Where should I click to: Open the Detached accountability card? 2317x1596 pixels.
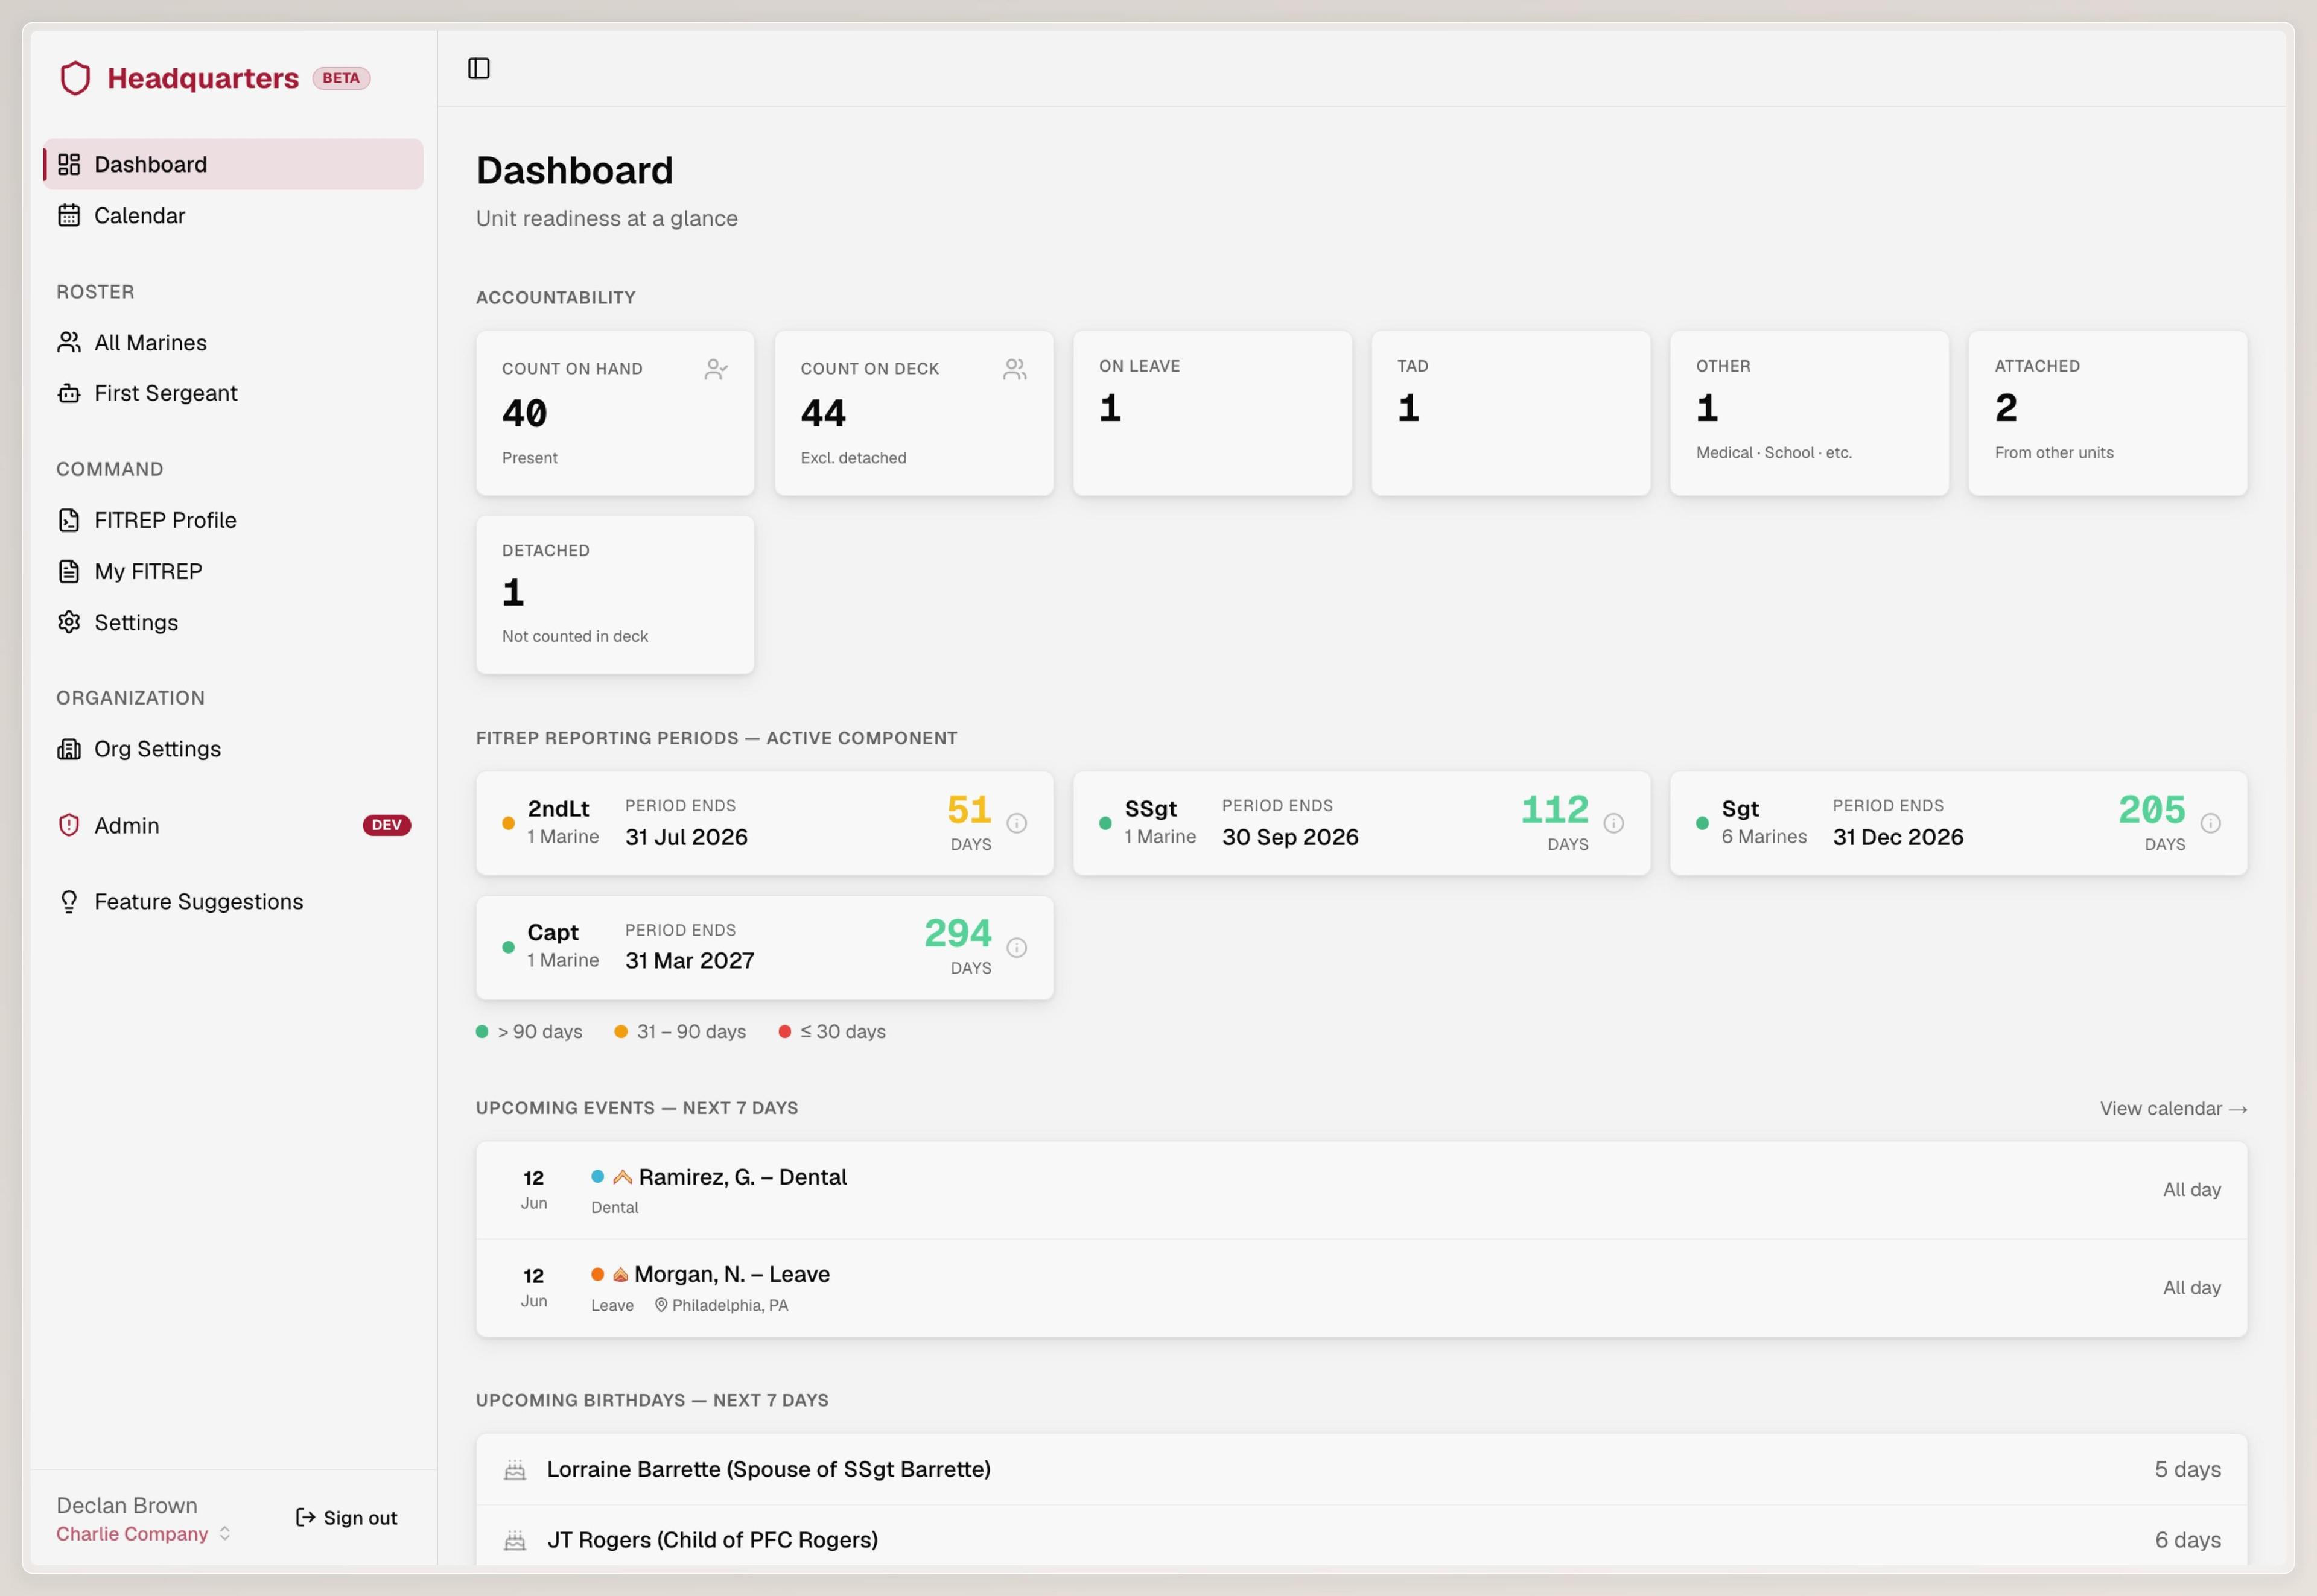tap(615, 595)
